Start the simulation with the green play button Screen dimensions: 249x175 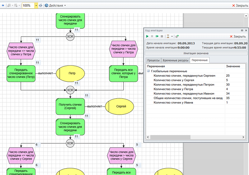coord(148,36)
